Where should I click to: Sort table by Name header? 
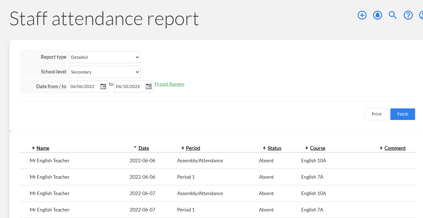[43, 148]
